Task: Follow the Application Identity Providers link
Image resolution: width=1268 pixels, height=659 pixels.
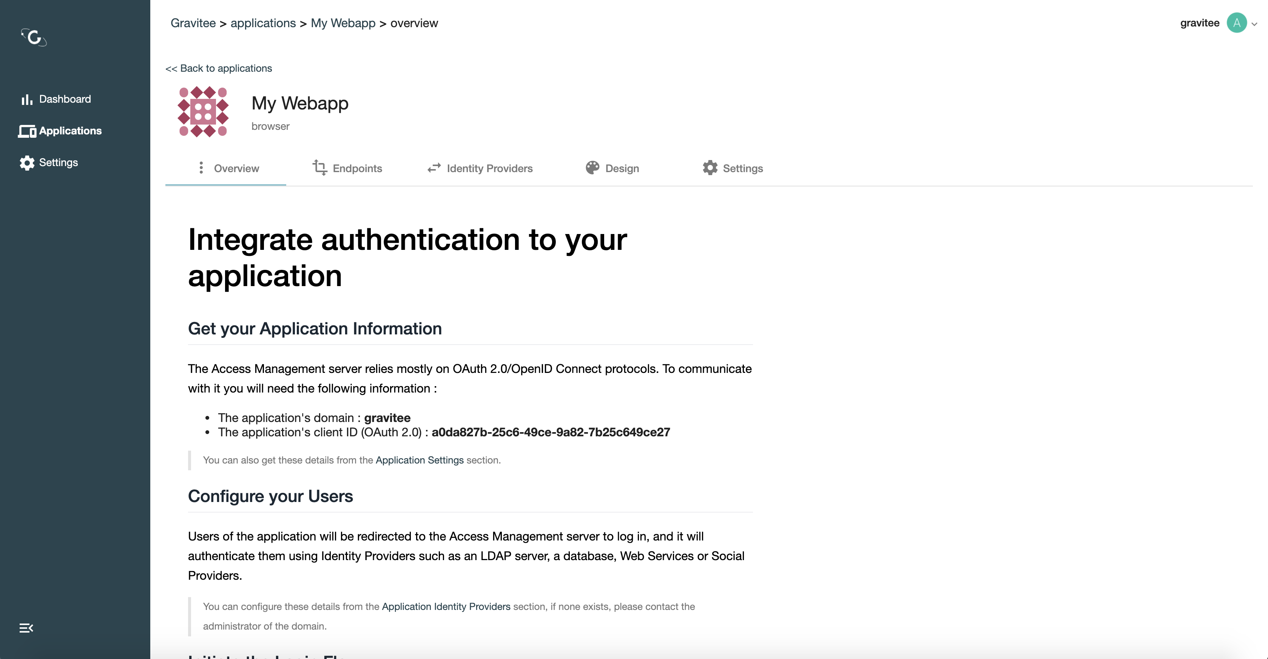Action: (446, 607)
